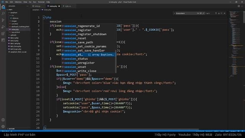Open the Run menu
The height and width of the screenshot is (138, 245).
(x=35, y=2)
